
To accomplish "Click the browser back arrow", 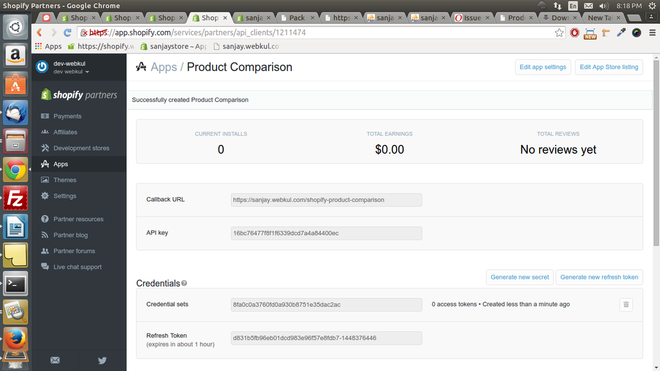I will click(x=40, y=32).
